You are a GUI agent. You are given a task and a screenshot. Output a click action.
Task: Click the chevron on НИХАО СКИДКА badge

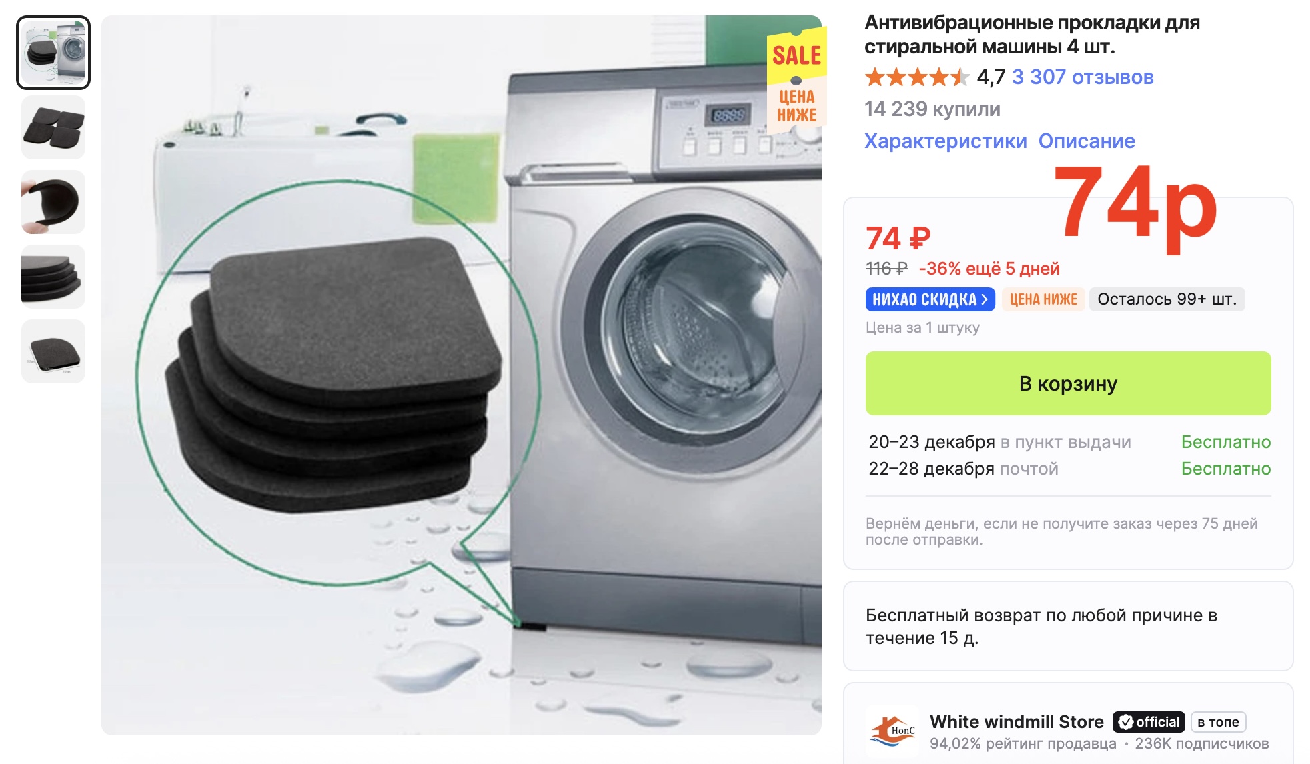985,299
